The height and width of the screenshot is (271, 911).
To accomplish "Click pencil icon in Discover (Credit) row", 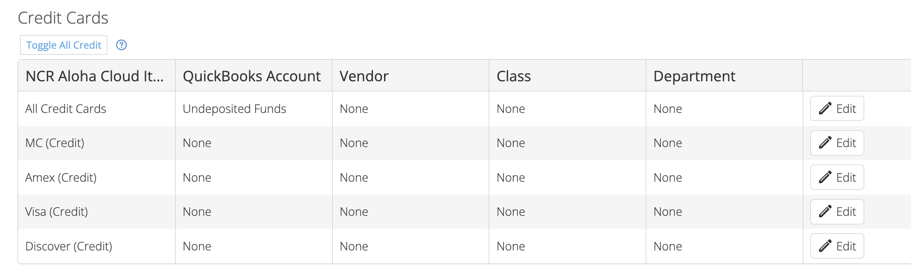I will pos(825,246).
